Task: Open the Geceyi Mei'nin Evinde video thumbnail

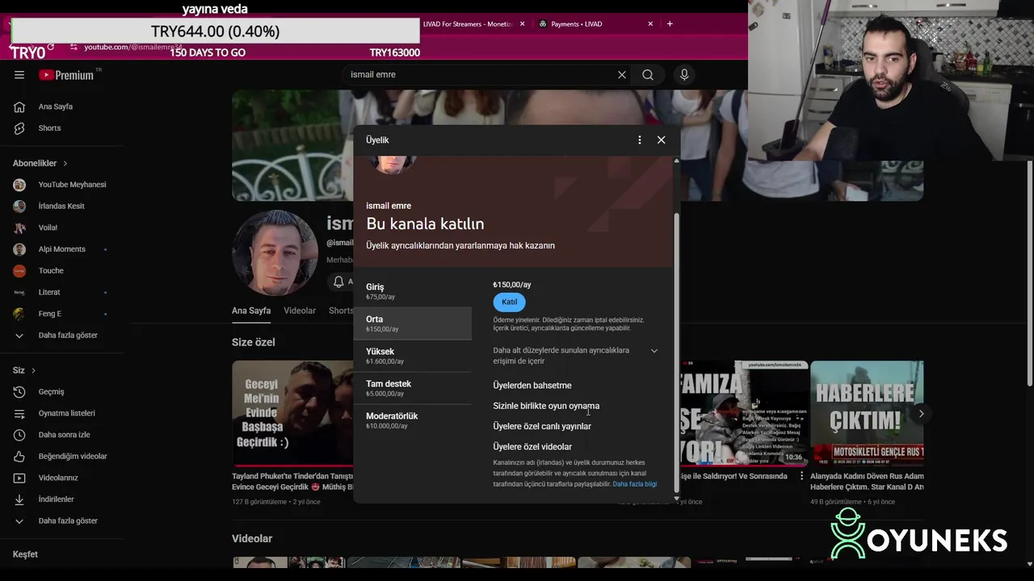Action: [292, 413]
